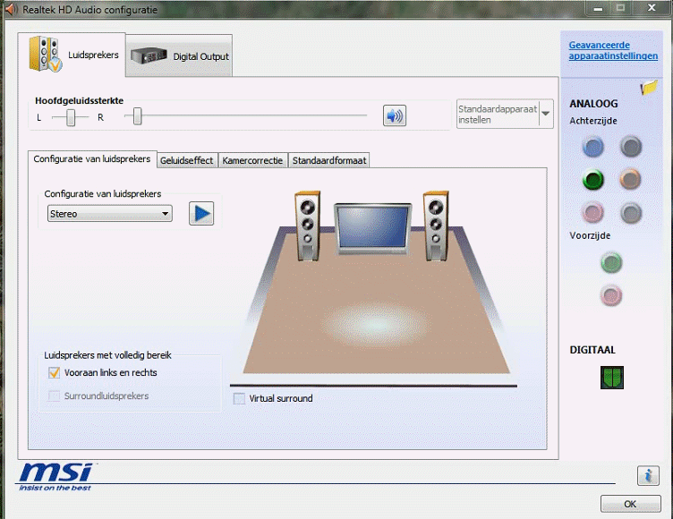Click the main volume slider track

(x=245, y=116)
